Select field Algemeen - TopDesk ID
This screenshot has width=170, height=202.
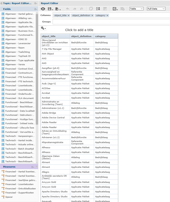[18, 56]
